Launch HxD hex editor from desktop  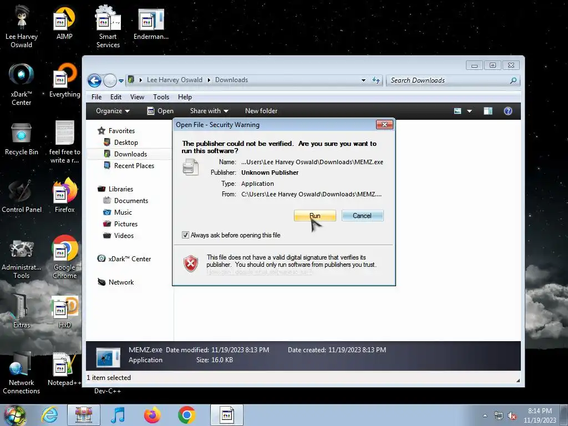click(x=64, y=312)
